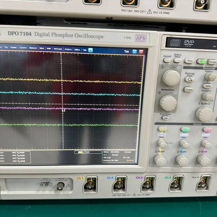The height and width of the screenshot is (217, 217).
Task: Click the upper multipurpose knob a
Action: click(171, 78)
